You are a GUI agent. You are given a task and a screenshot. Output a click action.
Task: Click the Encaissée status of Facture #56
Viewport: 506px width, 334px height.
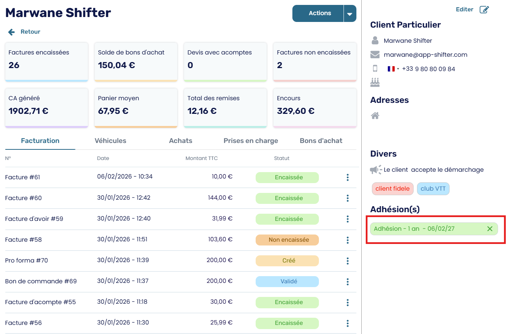(287, 323)
